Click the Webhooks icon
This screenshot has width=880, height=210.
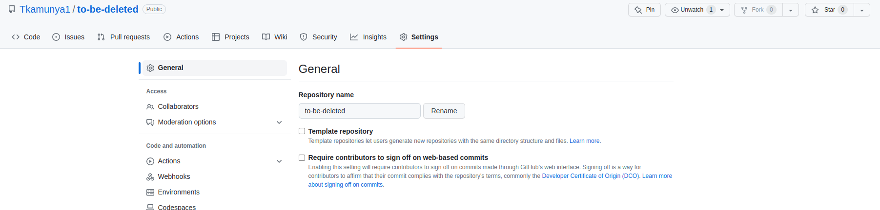150,177
